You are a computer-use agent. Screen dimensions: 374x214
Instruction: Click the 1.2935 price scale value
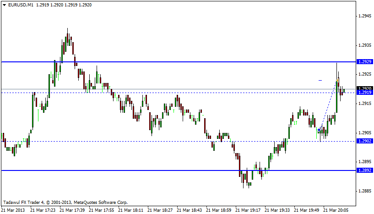click(x=365, y=45)
